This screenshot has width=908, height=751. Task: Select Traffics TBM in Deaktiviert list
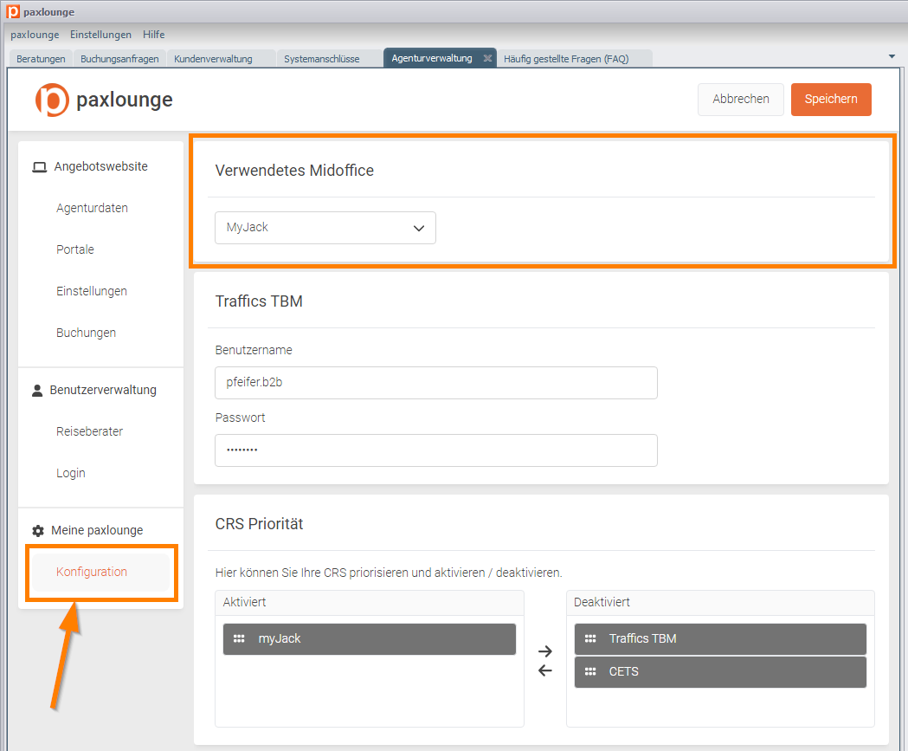(720, 639)
